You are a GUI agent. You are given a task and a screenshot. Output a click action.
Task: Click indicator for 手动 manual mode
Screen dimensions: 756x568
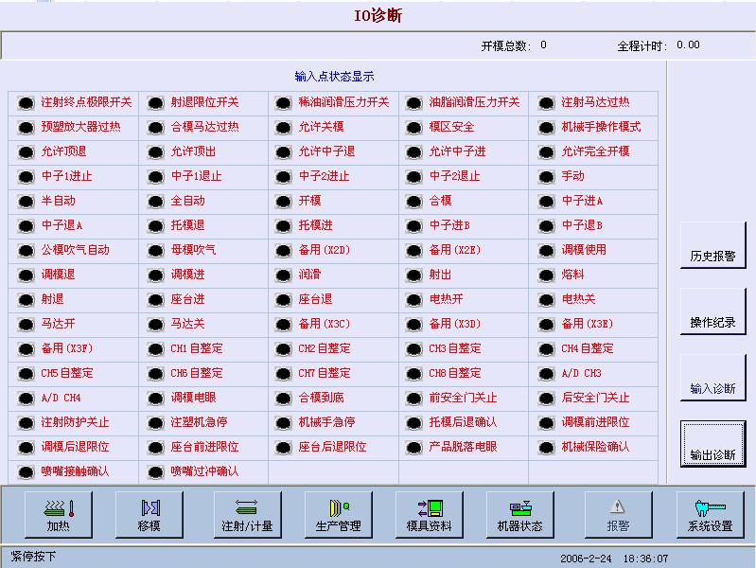[546, 177]
